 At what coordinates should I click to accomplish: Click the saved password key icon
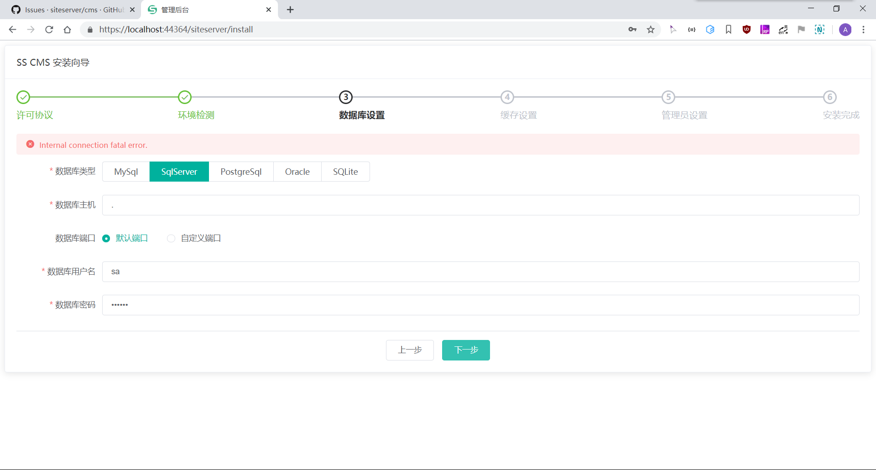[x=632, y=30]
